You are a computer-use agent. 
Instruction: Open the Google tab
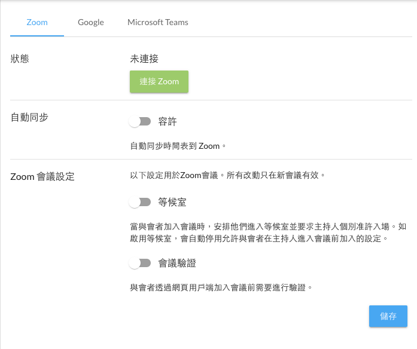click(91, 22)
